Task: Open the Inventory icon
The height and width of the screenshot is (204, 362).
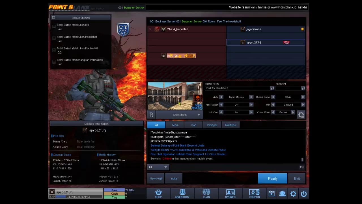Action: (182, 194)
